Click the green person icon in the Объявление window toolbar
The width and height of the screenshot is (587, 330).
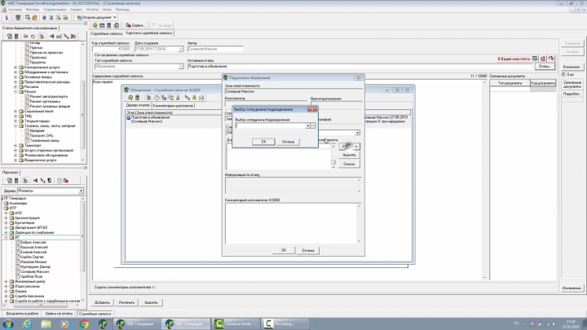tap(194, 98)
